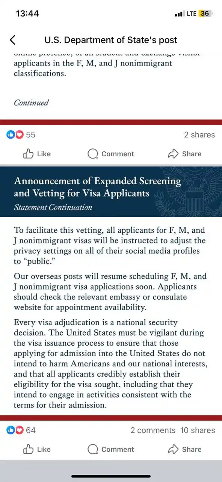Tap the speech bubble icon on the lower post
222x482 pixels.
point(92,449)
